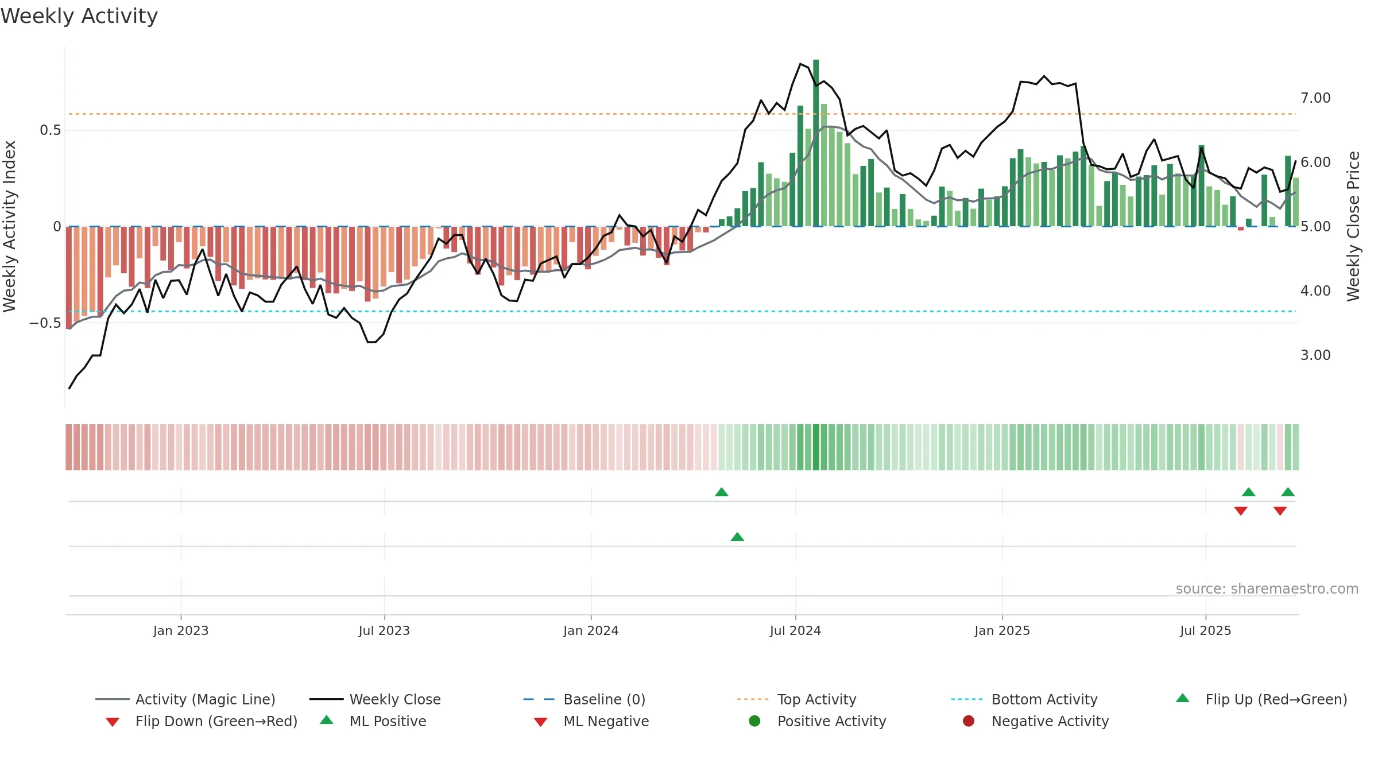Click the first flip-up marker after Jul 2025
Image resolution: width=1378 pixels, height=775 pixels.
click(1249, 492)
